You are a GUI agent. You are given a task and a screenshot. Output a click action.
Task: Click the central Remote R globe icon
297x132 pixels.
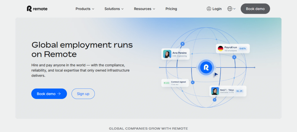tap(206, 67)
